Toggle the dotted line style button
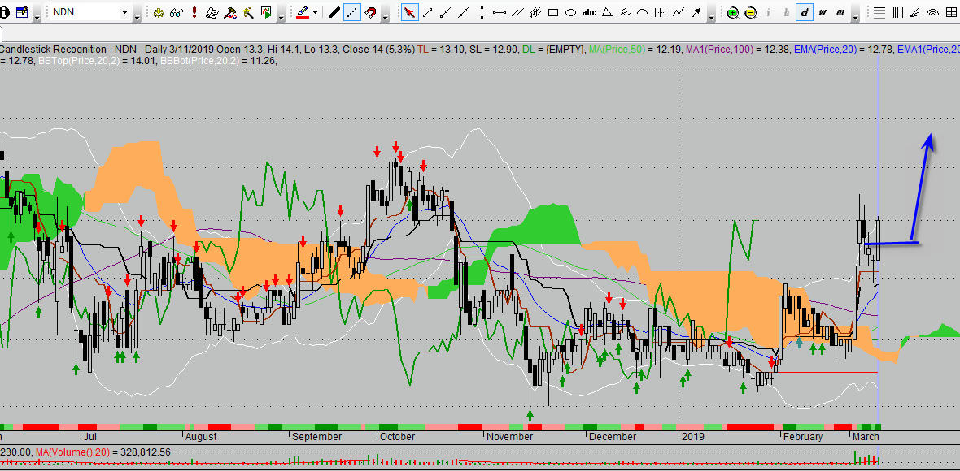 [x=352, y=12]
